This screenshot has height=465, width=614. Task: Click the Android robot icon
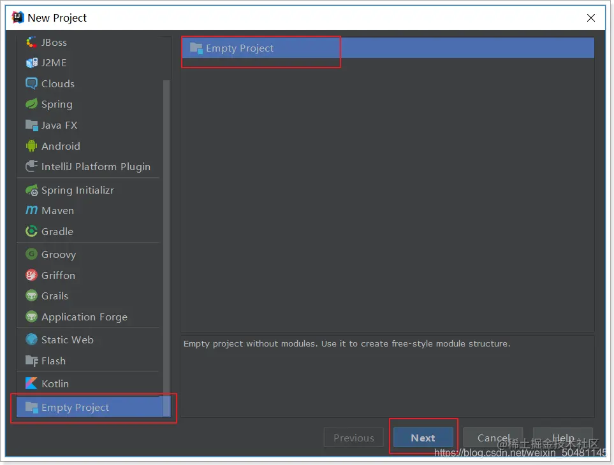[31, 146]
